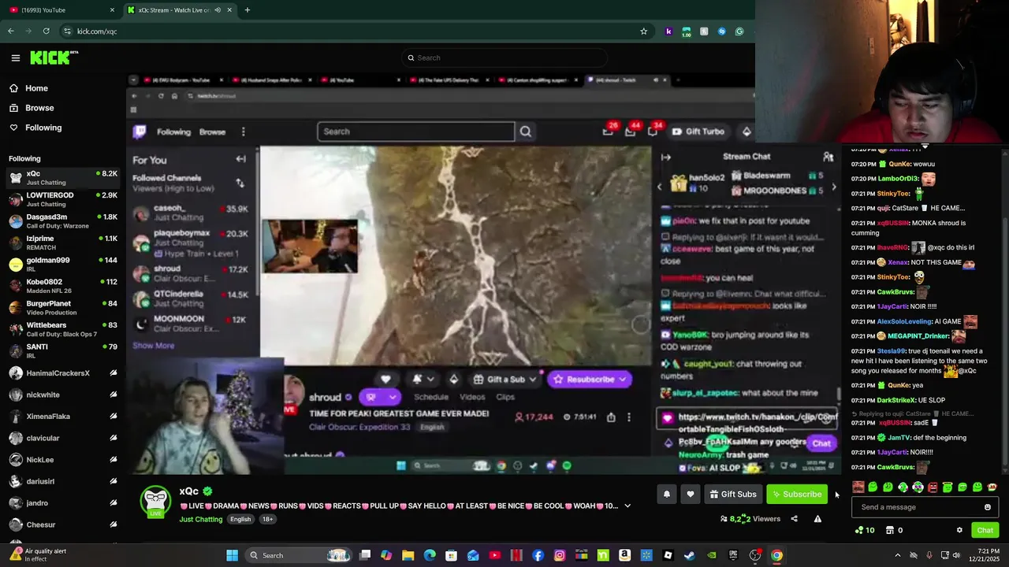Screen dimensions: 1009x567
Task: Open the clock and date flyout
Action: [x=985, y=555]
